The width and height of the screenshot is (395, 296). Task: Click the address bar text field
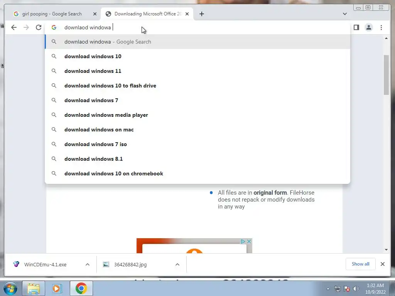click(x=196, y=27)
